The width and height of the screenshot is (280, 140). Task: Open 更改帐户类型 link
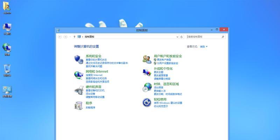click(164, 59)
